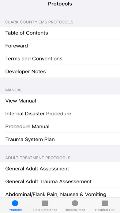The height and width of the screenshot is (213, 120).
Task: Tap the Protocols page title
Action: [60, 4]
